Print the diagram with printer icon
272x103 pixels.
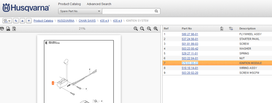click(2, 29)
